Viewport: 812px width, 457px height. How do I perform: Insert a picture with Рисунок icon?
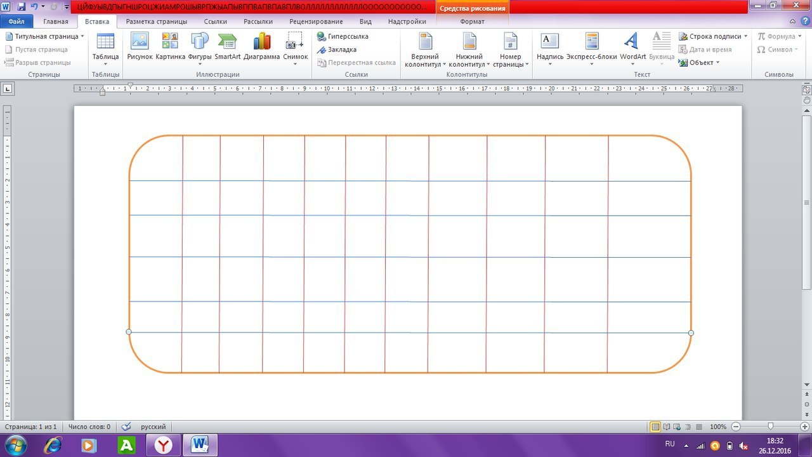click(140, 42)
